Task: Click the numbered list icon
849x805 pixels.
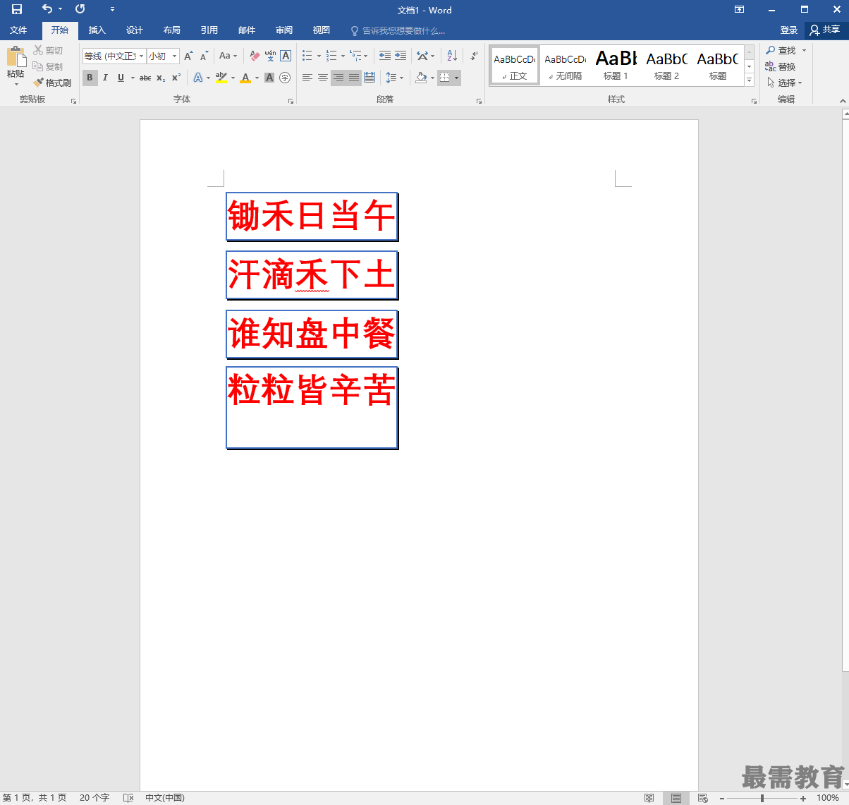Action: [331, 56]
